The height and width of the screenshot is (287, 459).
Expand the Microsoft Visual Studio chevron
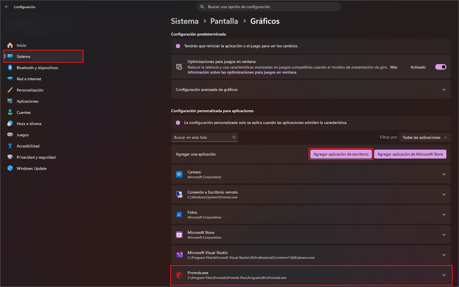point(444,255)
